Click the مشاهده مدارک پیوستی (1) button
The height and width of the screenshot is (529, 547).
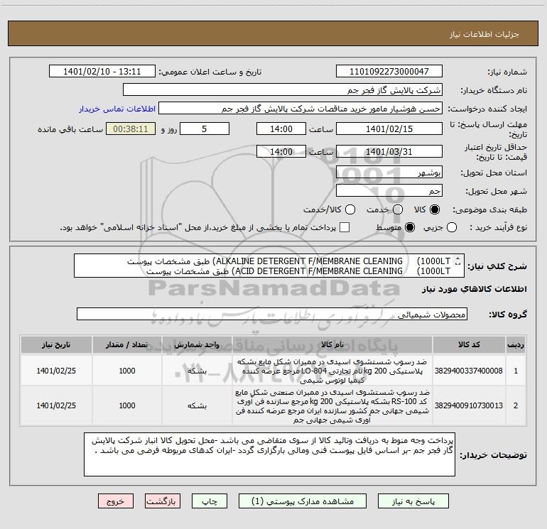(x=303, y=501)
